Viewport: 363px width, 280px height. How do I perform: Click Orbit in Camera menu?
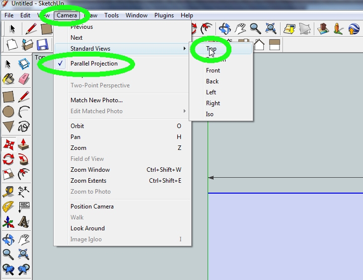point(123,126)
